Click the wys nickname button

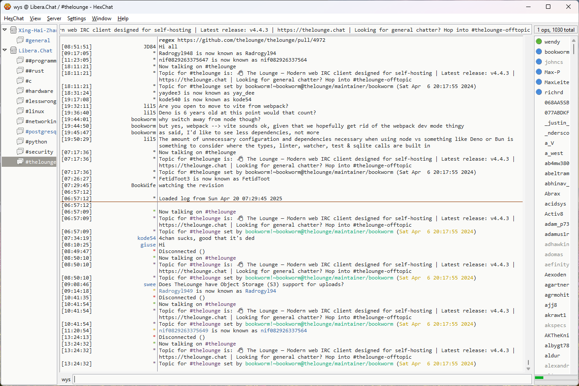(66, 379)
